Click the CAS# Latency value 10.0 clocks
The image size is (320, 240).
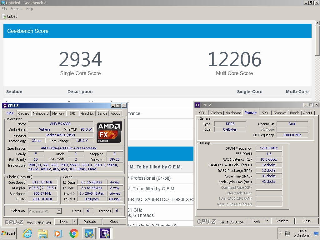point(269,159)
